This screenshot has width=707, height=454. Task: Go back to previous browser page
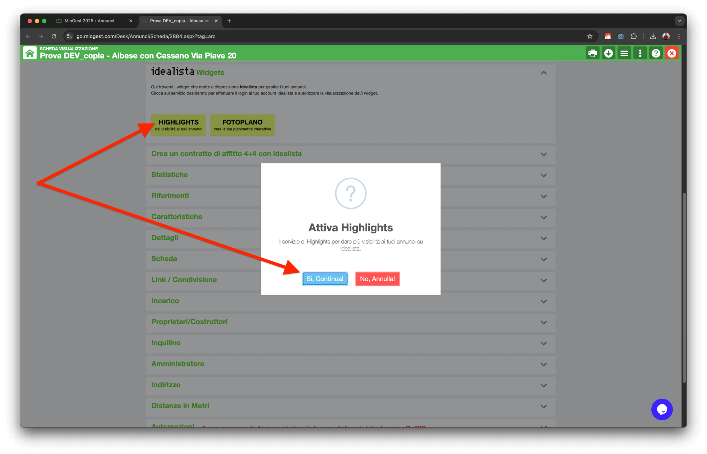[28, 36]
